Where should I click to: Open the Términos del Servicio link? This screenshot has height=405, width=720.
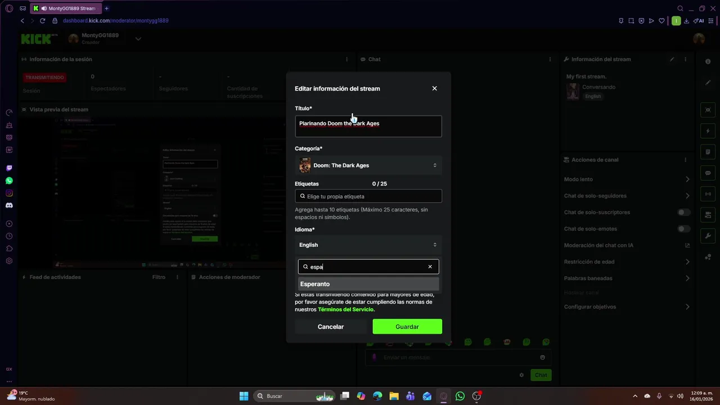tap(345, 309)
